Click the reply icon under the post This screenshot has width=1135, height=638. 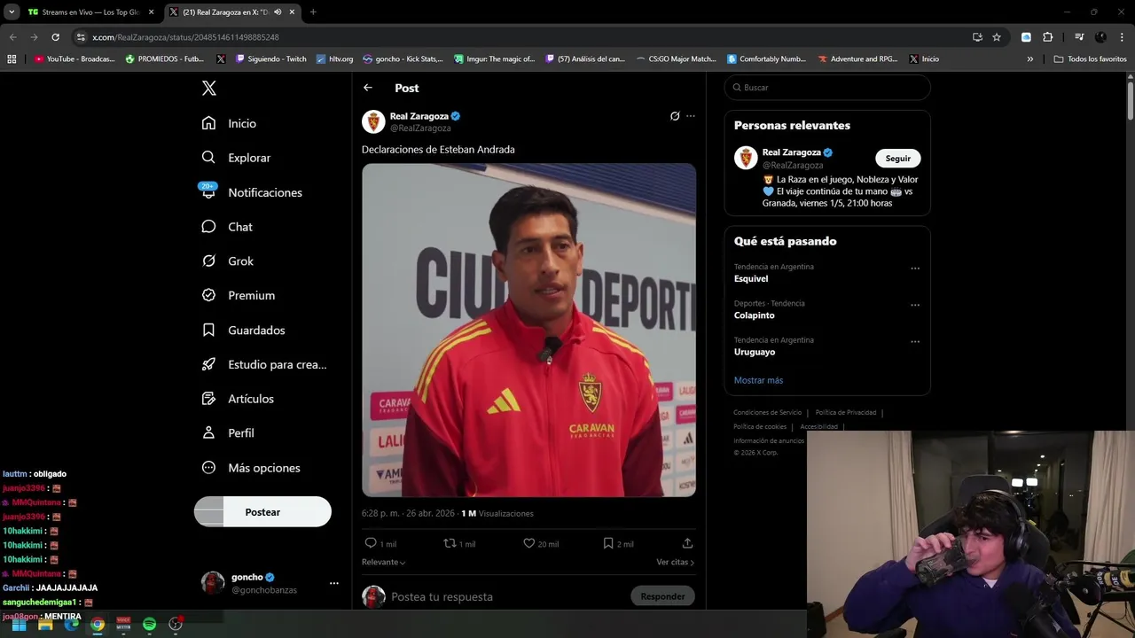[371, 543]
